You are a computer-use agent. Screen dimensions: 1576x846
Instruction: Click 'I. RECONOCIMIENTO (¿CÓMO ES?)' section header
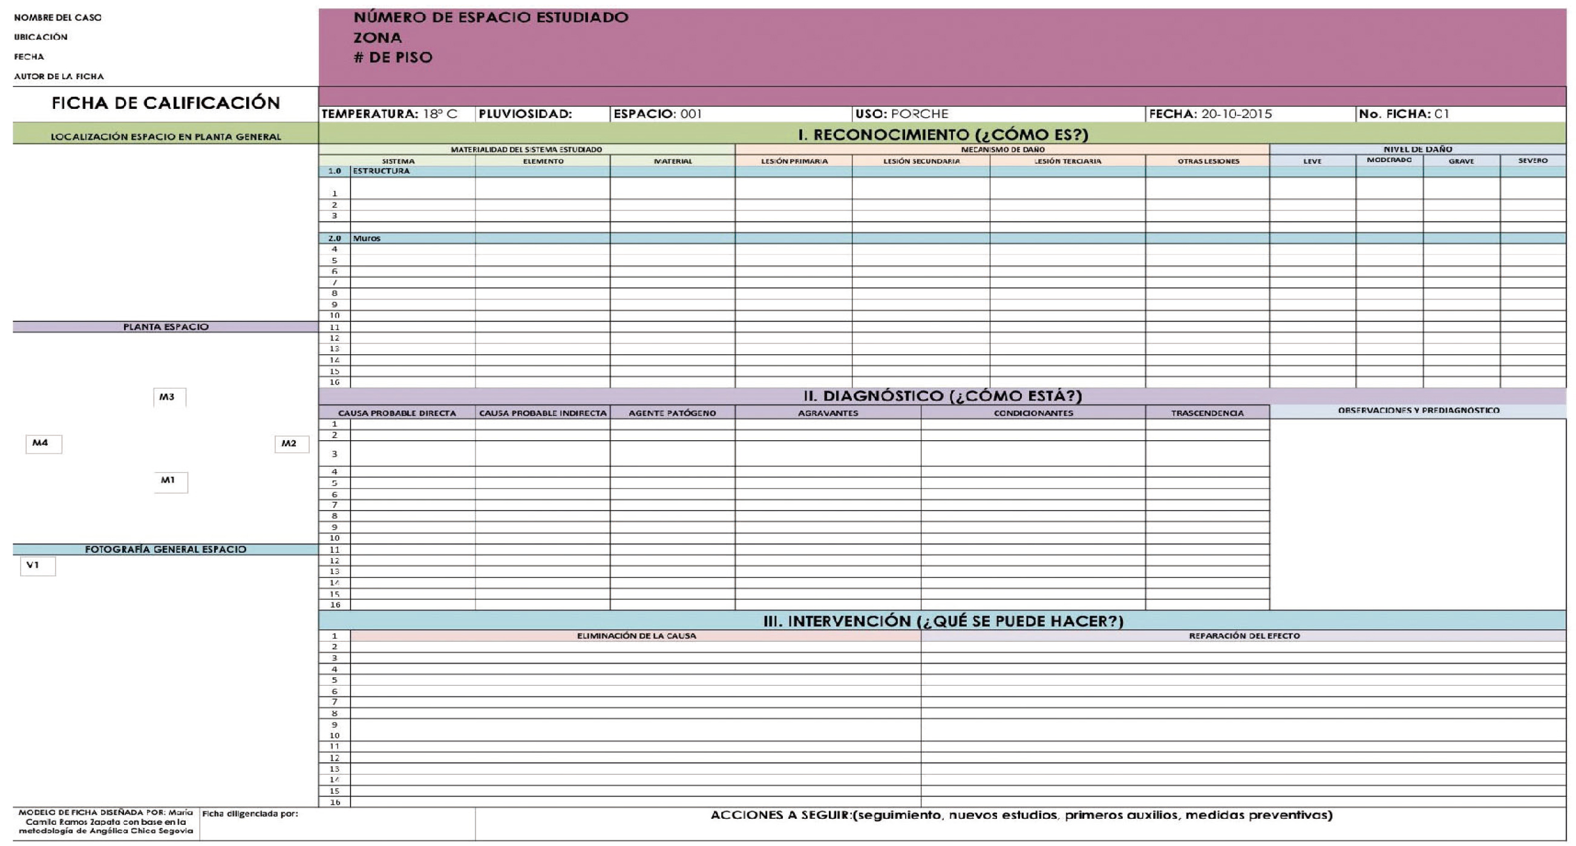[x=942, y=134]
